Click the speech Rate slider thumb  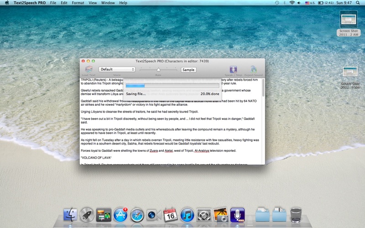pyautogui.click(x=158, y=70)
